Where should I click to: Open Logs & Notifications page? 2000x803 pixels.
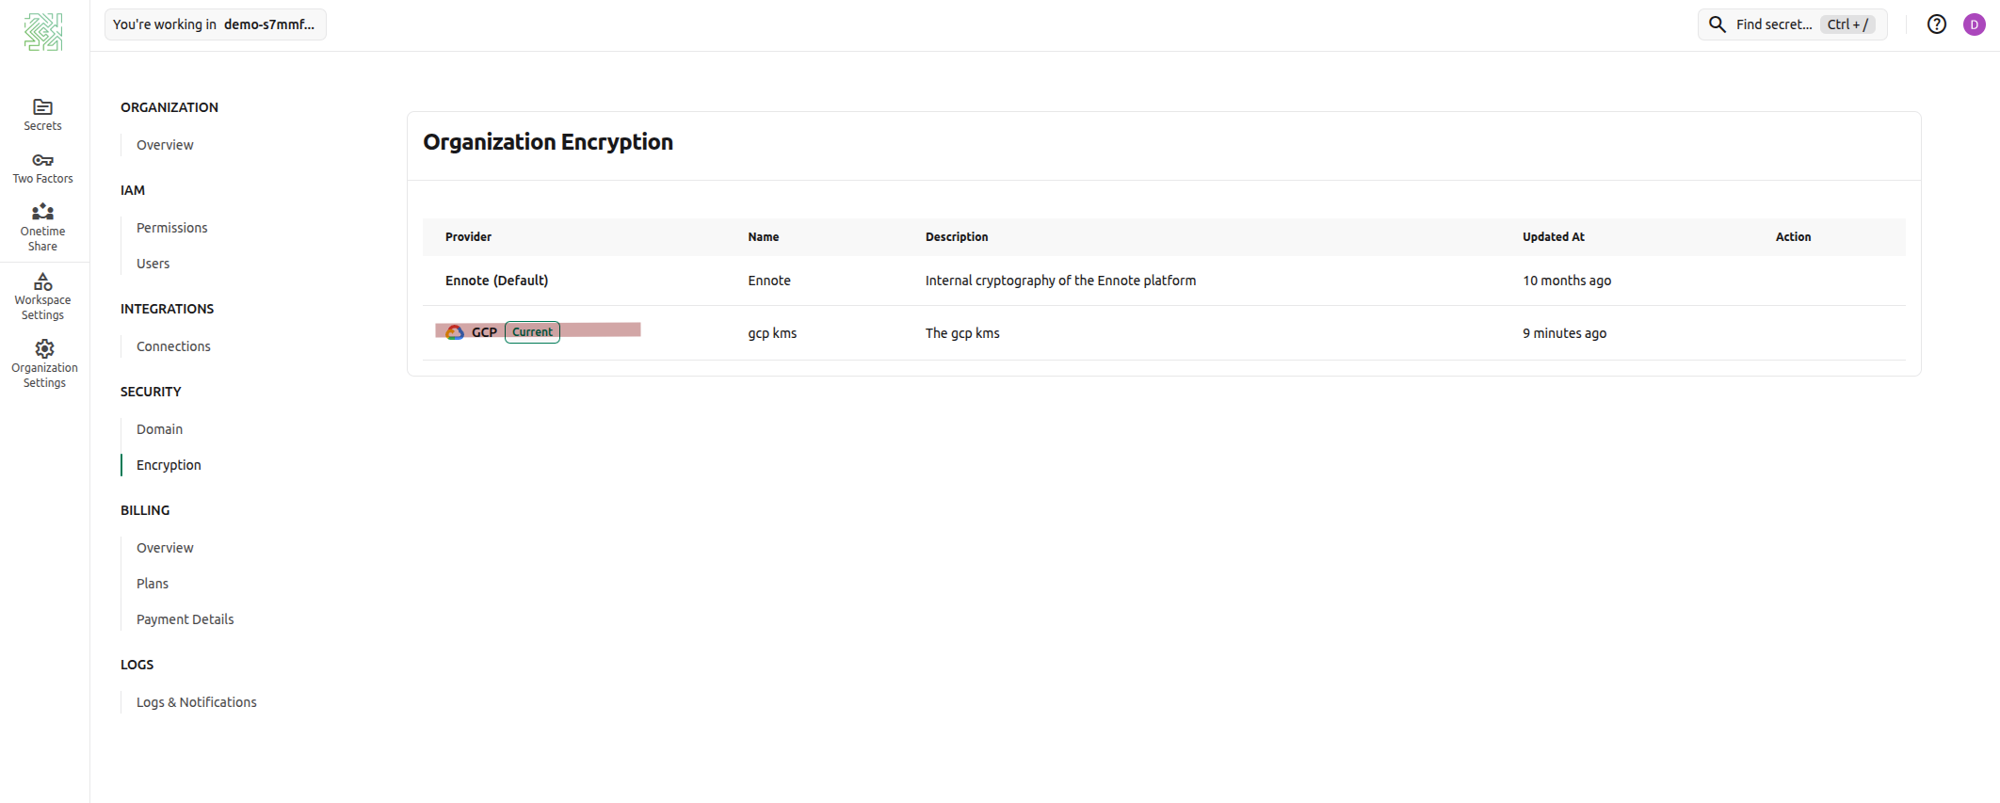point(196,702)
